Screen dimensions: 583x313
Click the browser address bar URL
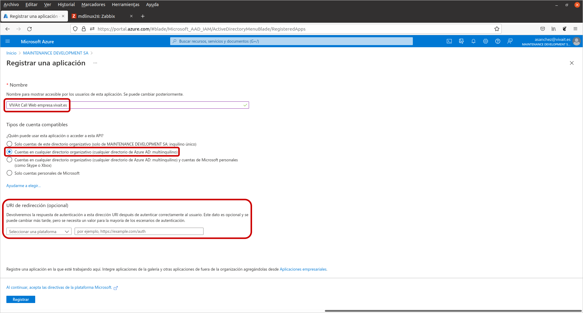[x=201, y=29]
